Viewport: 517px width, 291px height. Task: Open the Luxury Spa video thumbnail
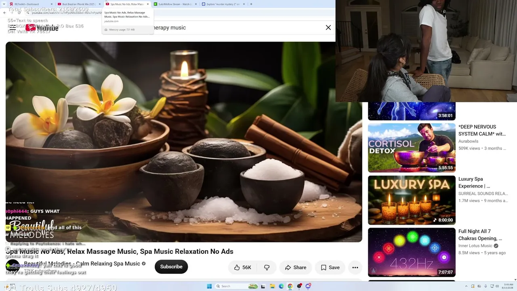point(412,200)
